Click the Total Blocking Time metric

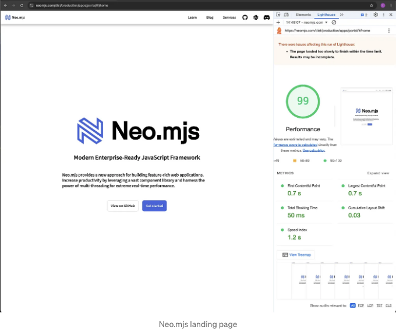click(x=305, y=212)
